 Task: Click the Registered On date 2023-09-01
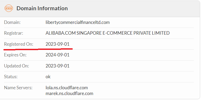[57, 44]
